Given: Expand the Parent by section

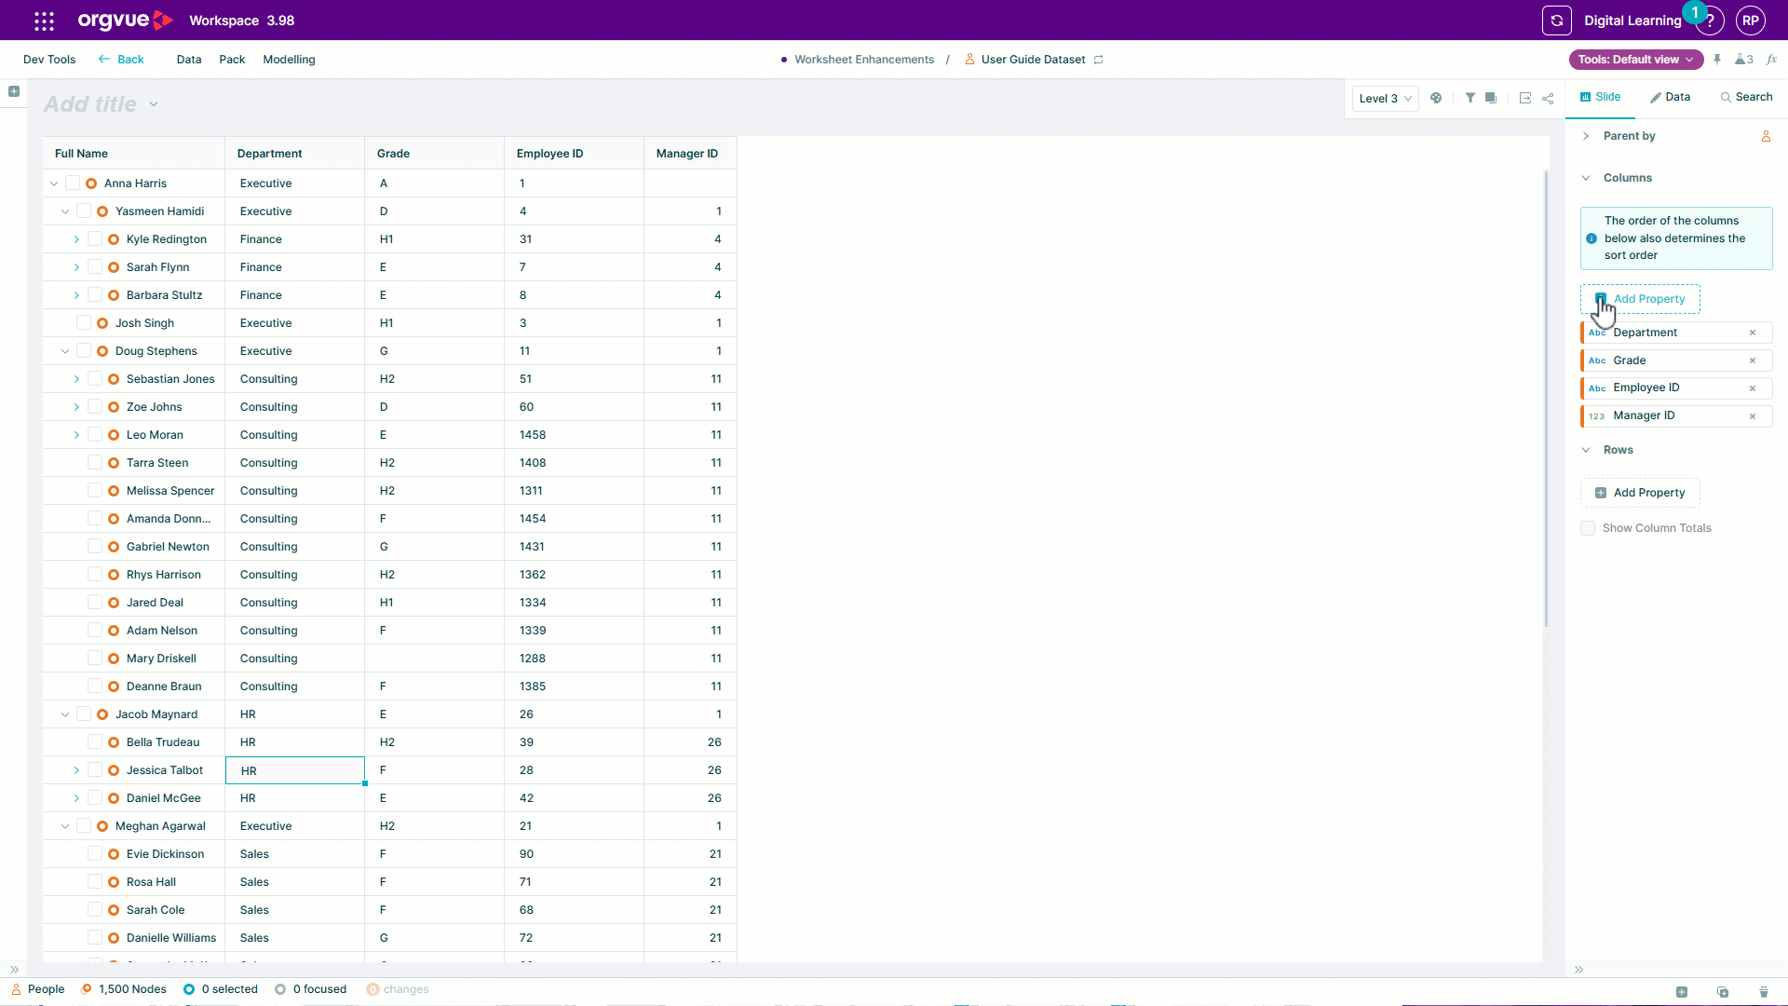Looking at the screenshot, I should pyautogui.click(x=1586, y=136).
